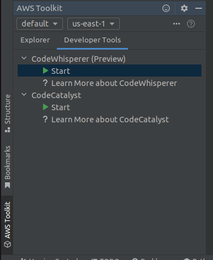
Task: Toggle the AWS Toolkit sidebar tab
Action: [x=7, y=225]
